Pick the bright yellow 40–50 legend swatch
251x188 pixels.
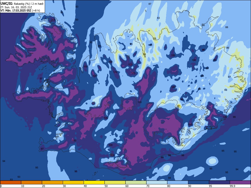pos(94,182)
